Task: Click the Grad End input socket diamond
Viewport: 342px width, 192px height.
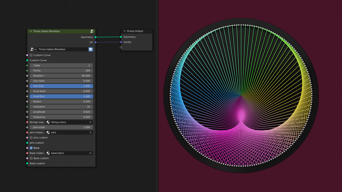Action: 27,96
